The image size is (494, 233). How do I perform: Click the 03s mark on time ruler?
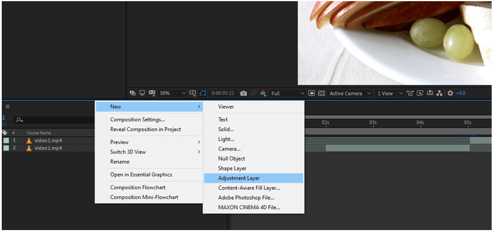click(x=373, y=122)
